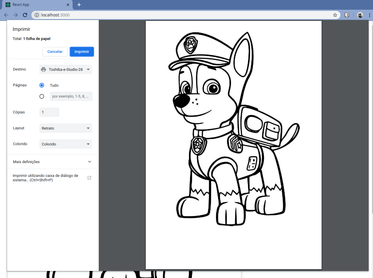Click the Imprimir button

click(82, 52)
